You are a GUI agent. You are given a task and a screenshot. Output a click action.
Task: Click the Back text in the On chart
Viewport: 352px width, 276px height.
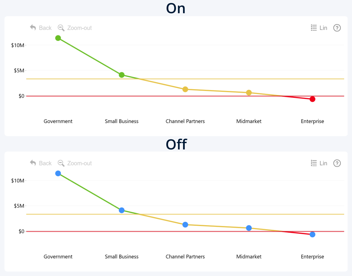point(45,28)
